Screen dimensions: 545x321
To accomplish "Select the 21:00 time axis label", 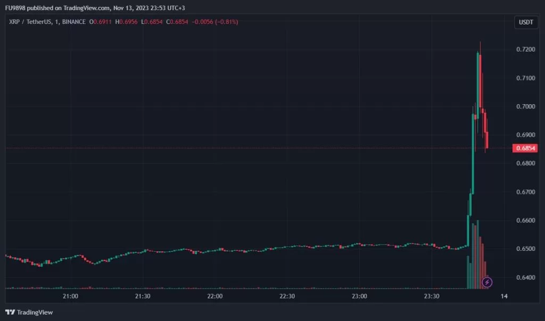I will coord(70,296).
